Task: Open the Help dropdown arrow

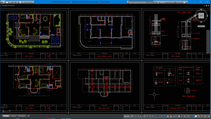Action: [187, 2]
